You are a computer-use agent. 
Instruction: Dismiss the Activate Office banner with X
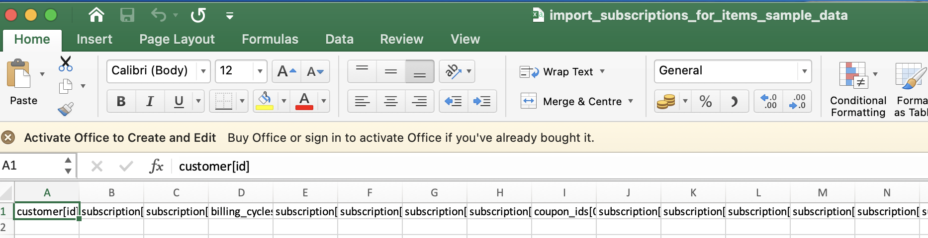point(8,137)
